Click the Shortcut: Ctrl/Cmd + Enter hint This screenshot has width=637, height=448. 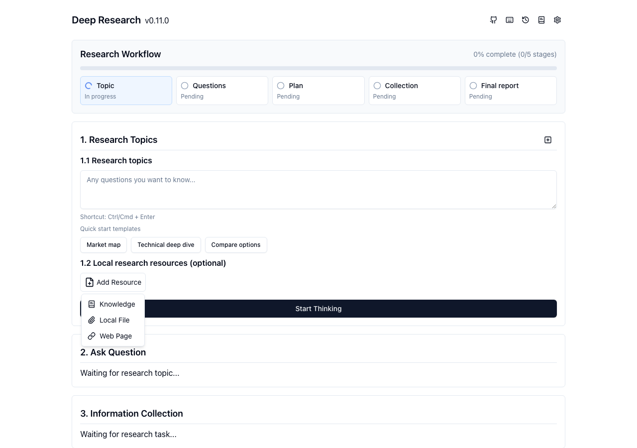pos(117,217)
